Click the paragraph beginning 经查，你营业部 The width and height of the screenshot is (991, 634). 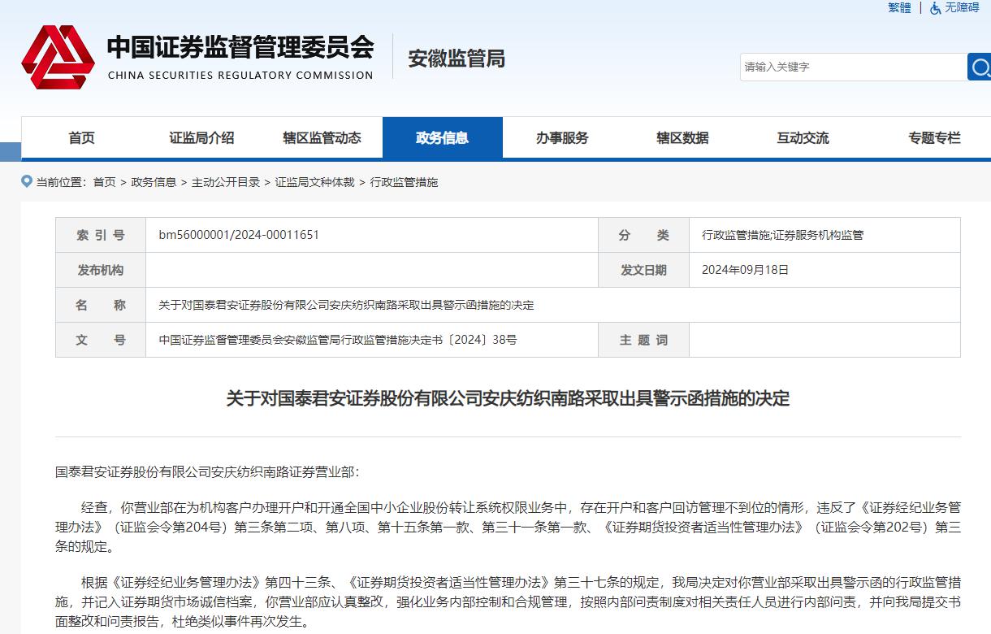pyautogui.click(x=508, y=527)
